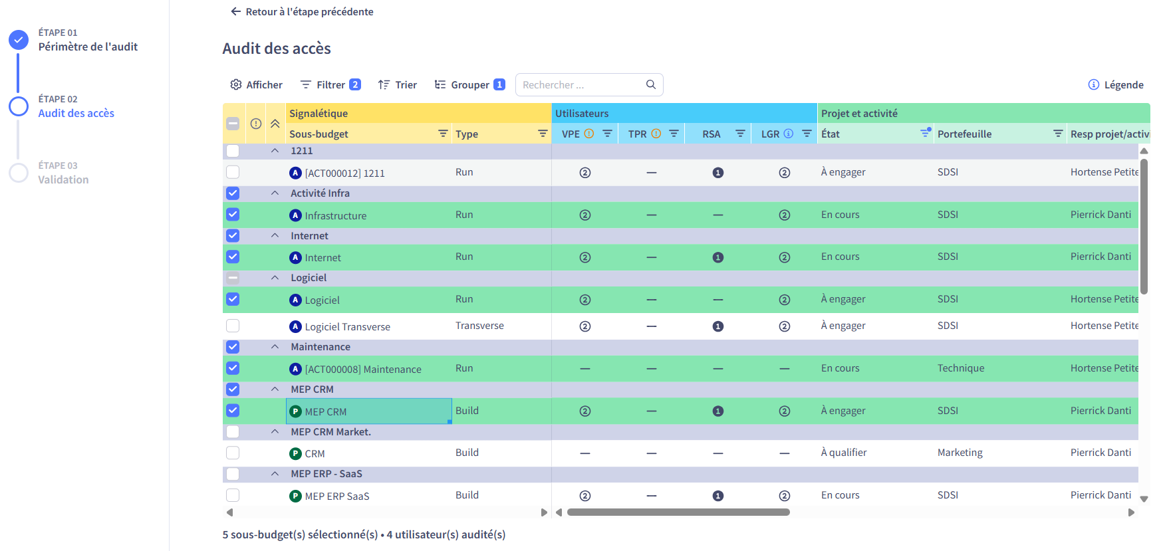The width and height of the screenshot is (1163, 551).
Task: Check the Logiciel Transverse row checkbox
Action: (x=233, y=326)
